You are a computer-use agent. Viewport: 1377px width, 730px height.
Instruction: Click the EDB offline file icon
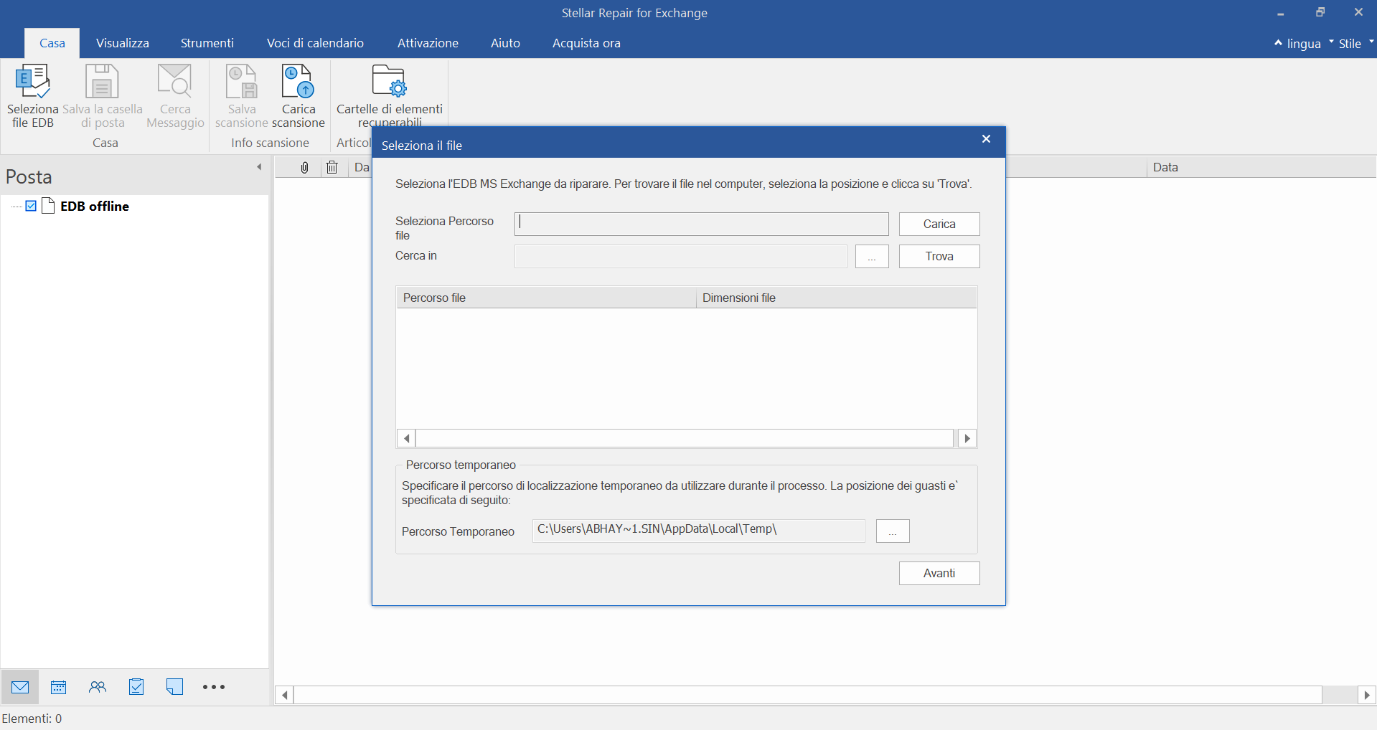(49, 206)
